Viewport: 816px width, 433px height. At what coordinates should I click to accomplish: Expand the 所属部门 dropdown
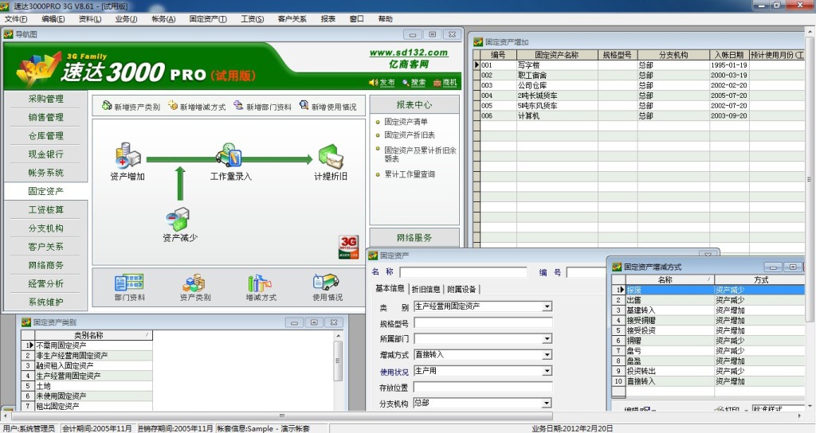(547, 339)
